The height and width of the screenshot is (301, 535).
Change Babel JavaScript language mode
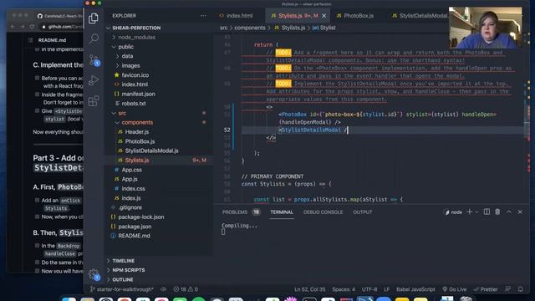(x=415, y=289)
